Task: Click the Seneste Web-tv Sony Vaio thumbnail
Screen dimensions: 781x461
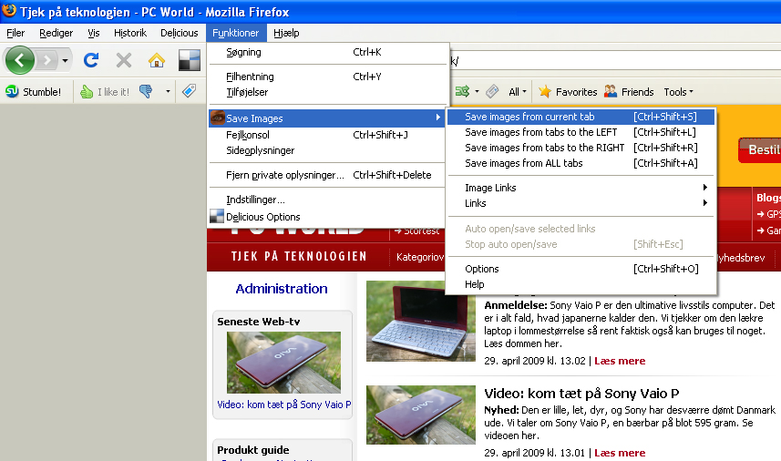Action: coord(283,363)
